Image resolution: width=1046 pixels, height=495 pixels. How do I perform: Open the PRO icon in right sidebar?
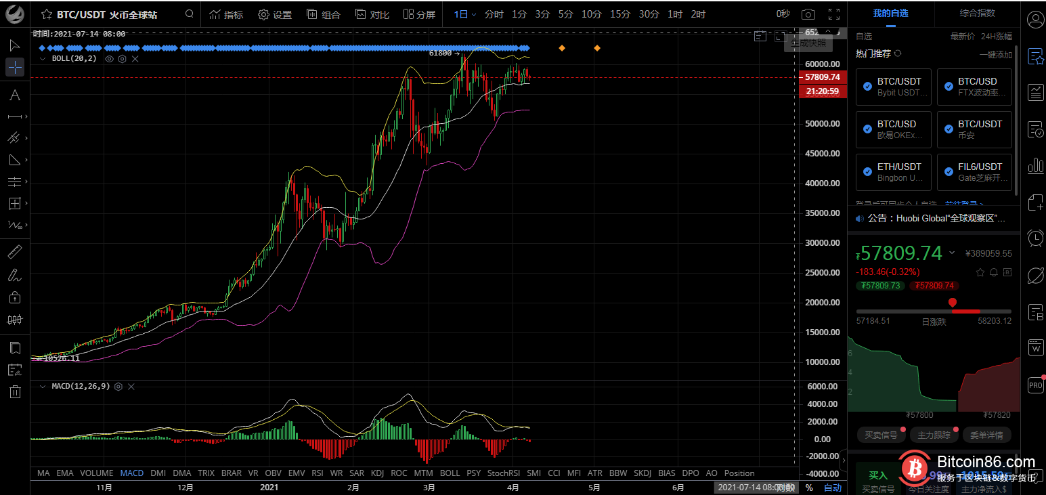(x=1035, y=385)
